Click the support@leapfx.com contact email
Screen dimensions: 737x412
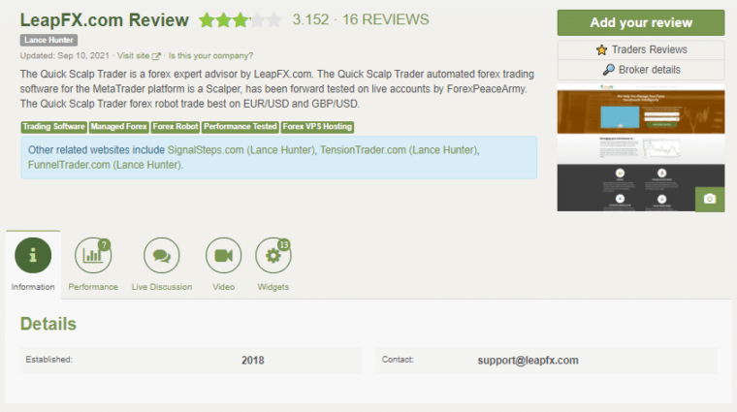[528, 361]
